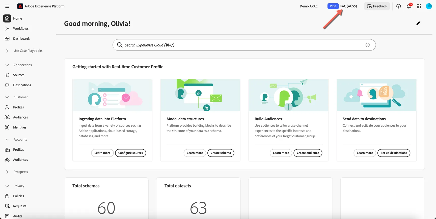Image resolution: width=436 pixels, height=219 pixels.
Task: Collapse the Customer section
Action: pos(7,97)
